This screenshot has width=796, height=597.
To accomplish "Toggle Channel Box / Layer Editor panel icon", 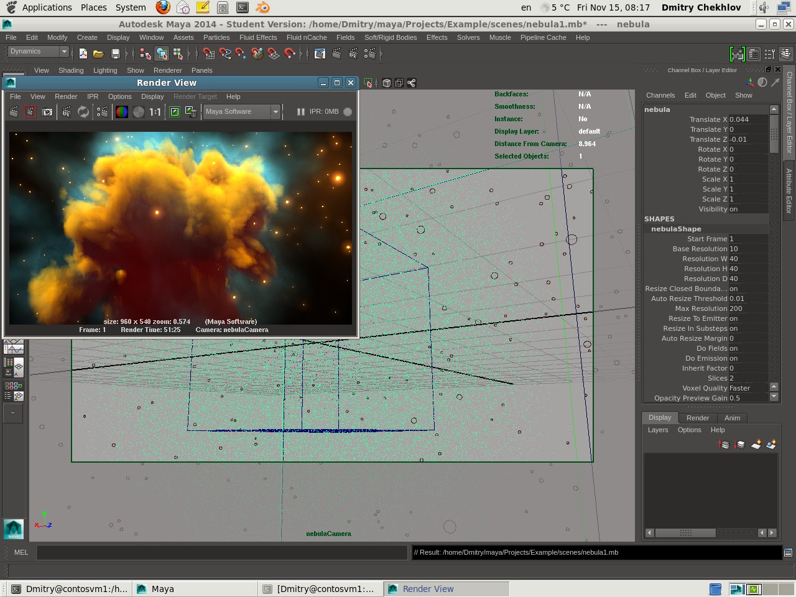I will pyautogui.click(x=785, y=54).
